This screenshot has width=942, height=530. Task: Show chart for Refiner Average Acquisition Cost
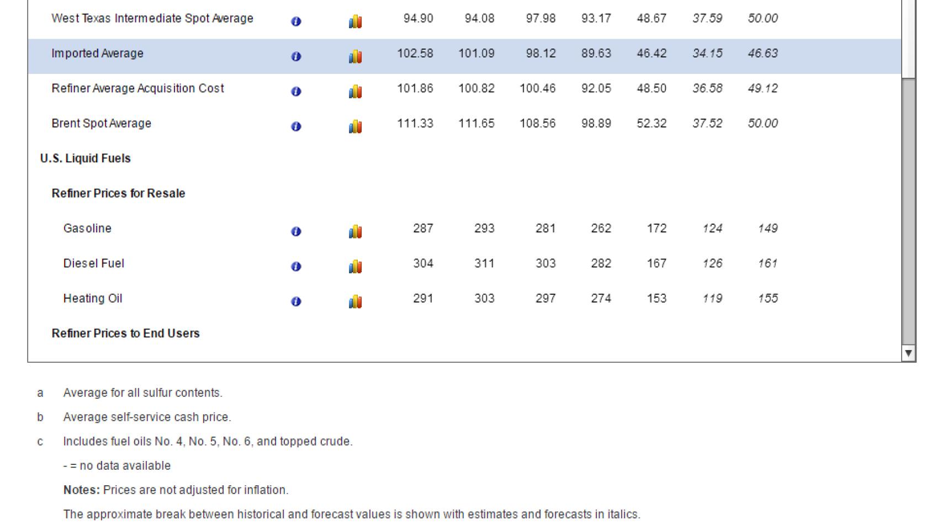[x=356, y=92]
